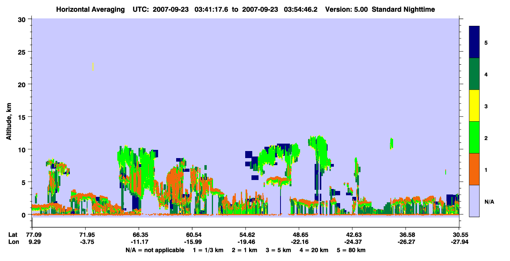Click the '4 = 20 km' legend note

click(x=314, y=250)
